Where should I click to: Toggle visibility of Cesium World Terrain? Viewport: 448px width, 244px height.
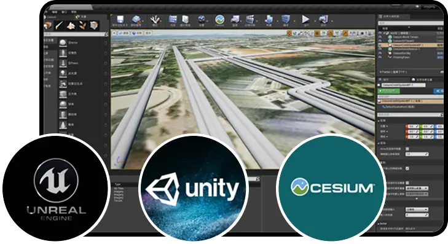(x=380, y=37)
